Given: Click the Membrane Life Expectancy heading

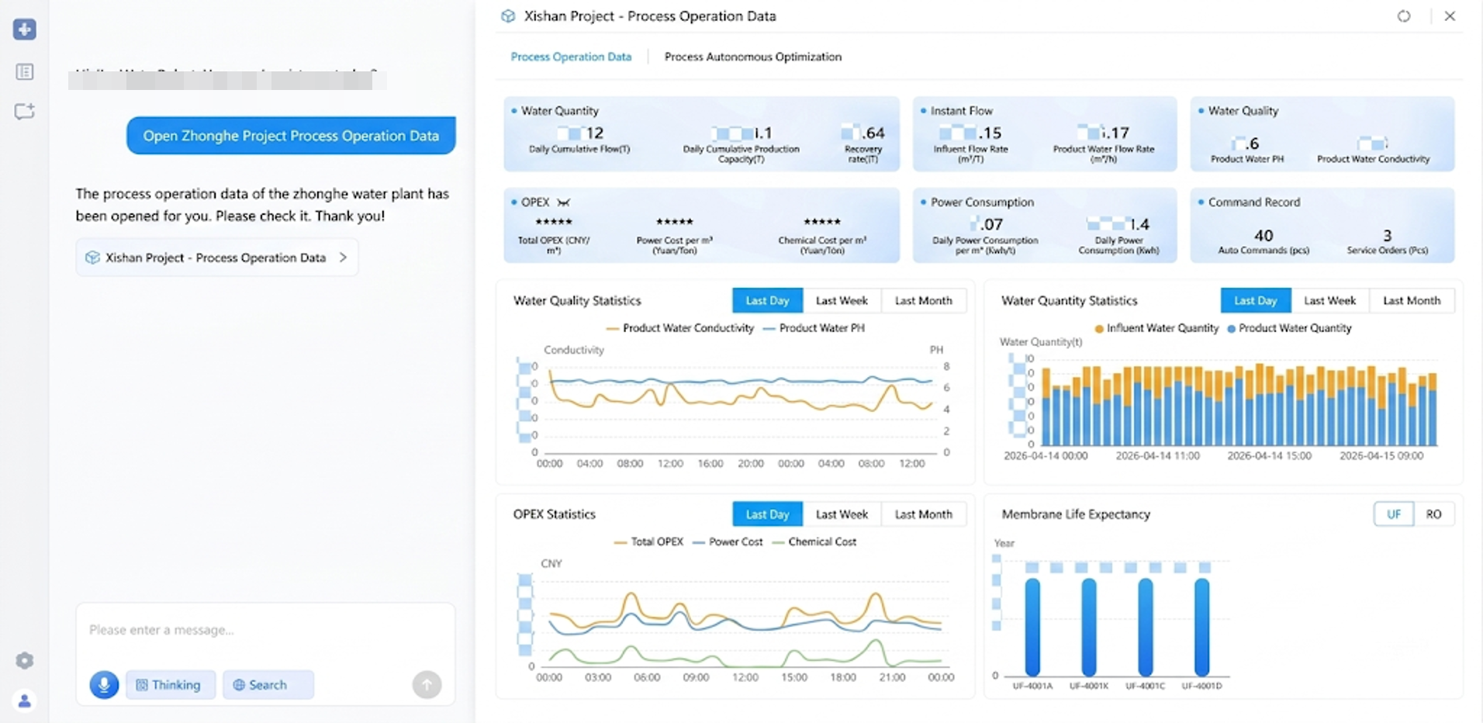Looking at the screenshot, I should pyautogui.click(x=1076, y=514).
